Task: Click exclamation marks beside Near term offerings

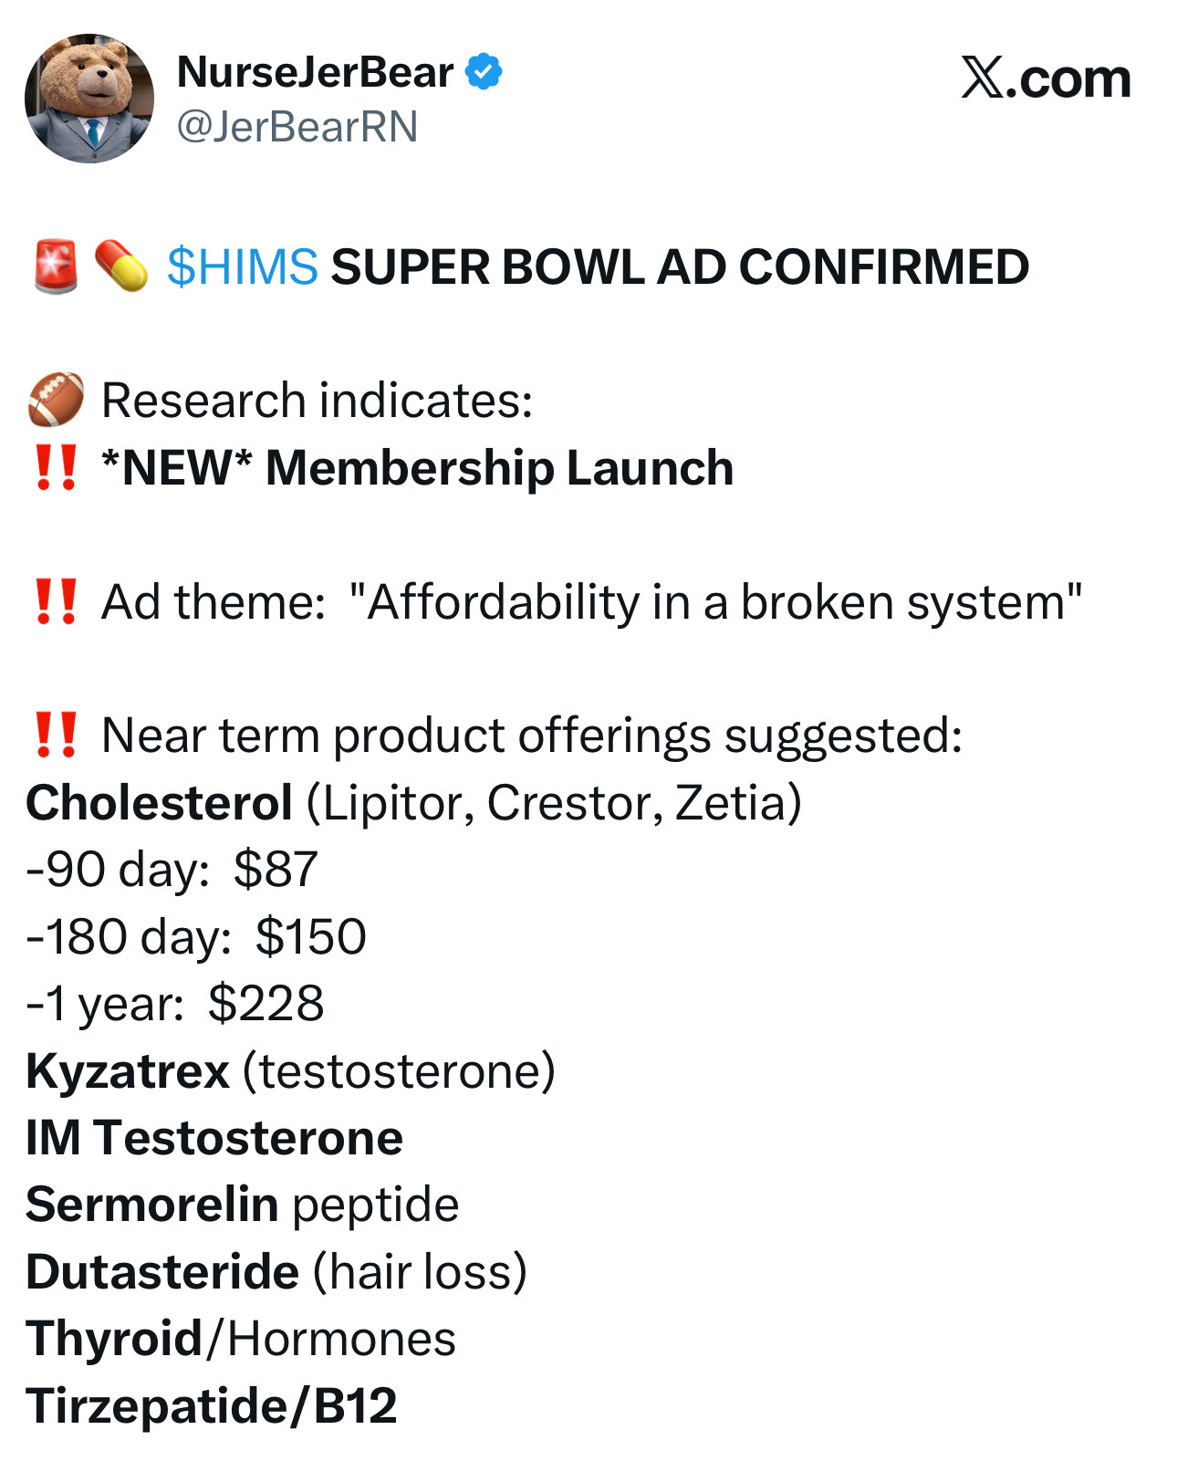Action: click(x=56, y=736)
